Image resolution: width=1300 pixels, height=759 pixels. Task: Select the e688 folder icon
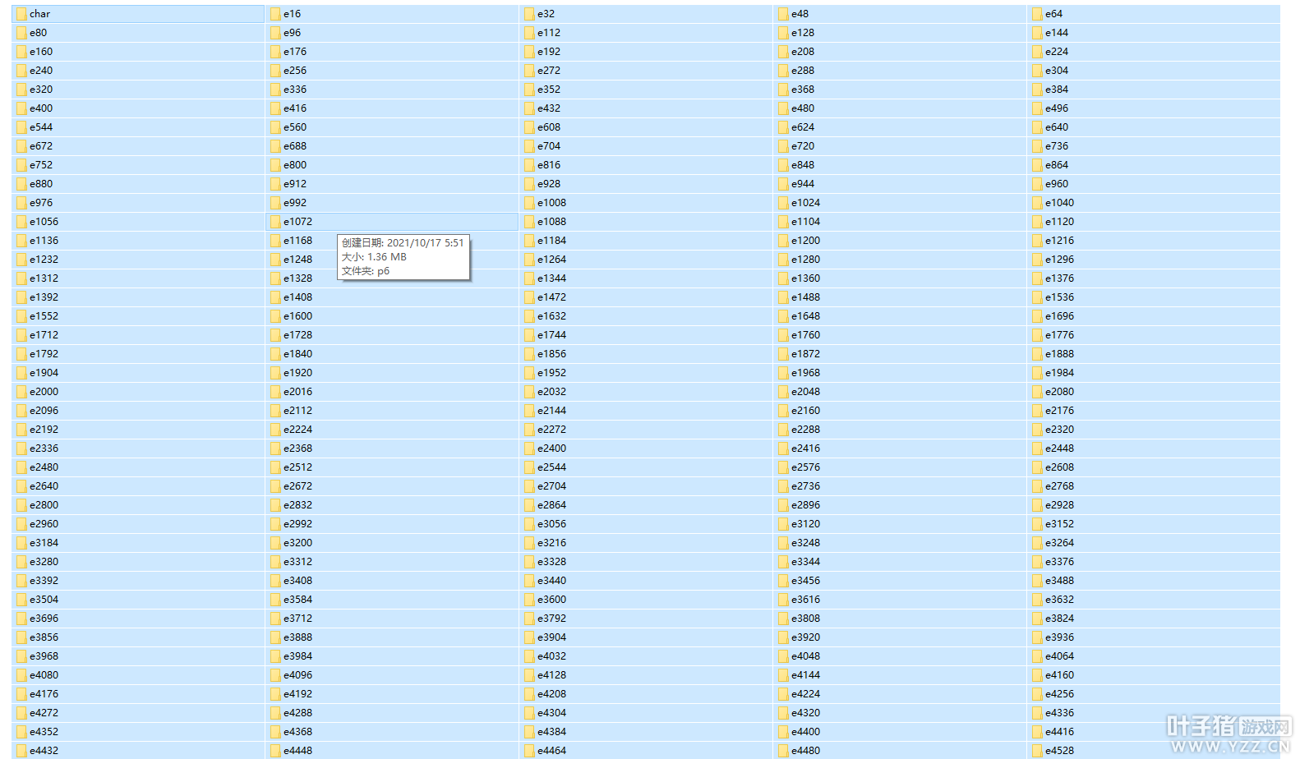275,146
